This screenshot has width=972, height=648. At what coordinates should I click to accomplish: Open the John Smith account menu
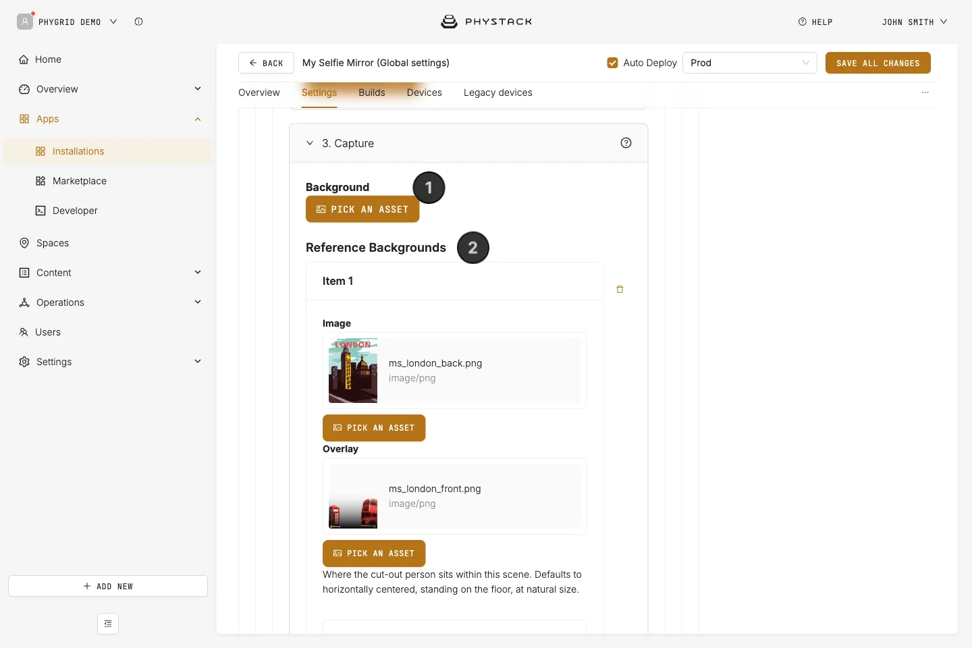tap(915, 22)
